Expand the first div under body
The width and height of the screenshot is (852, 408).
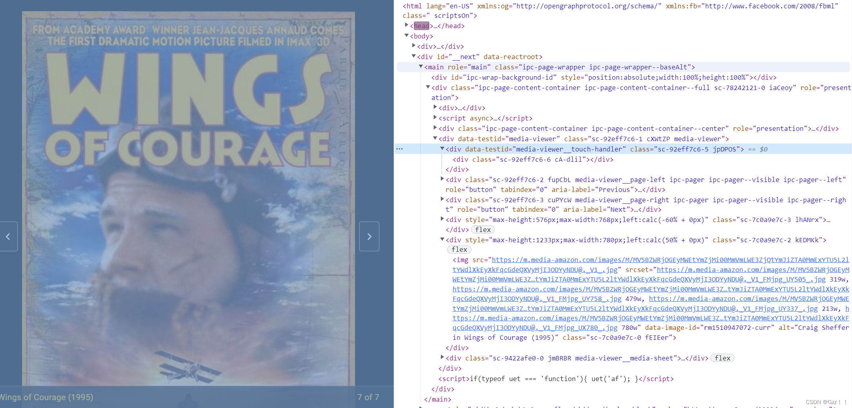(413, 46)
